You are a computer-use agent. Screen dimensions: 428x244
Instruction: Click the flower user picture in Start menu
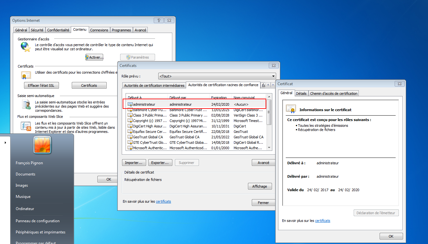point(42,145)
